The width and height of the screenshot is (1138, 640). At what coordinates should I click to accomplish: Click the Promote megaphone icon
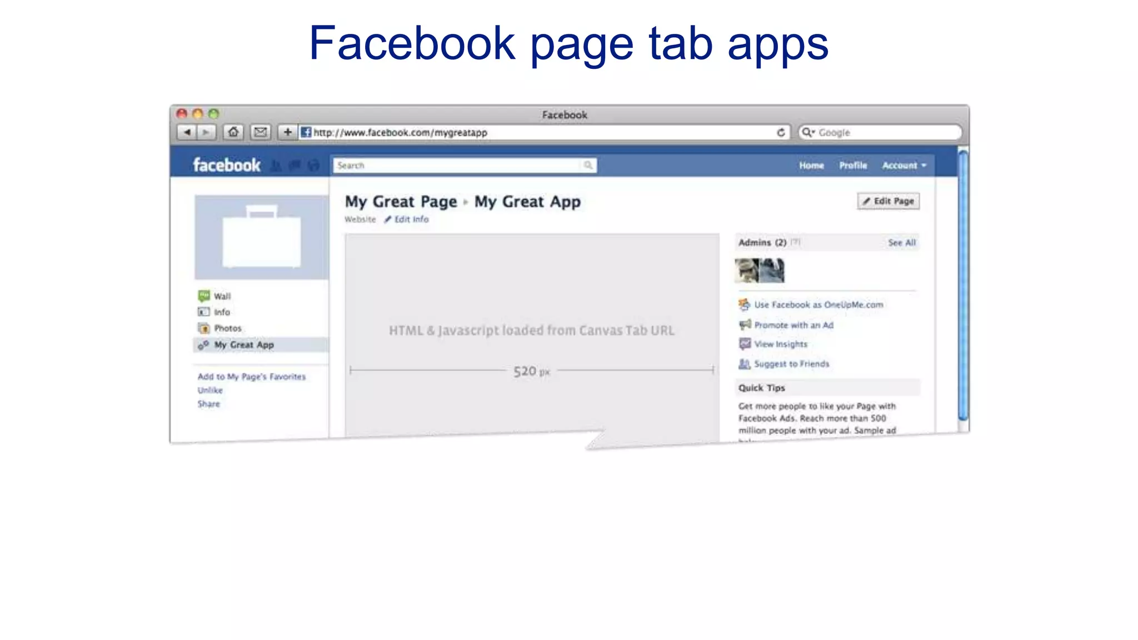[x=745, y=324]
